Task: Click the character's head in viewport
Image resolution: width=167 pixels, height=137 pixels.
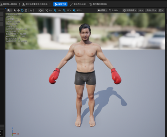Action: tap(85, 32)
